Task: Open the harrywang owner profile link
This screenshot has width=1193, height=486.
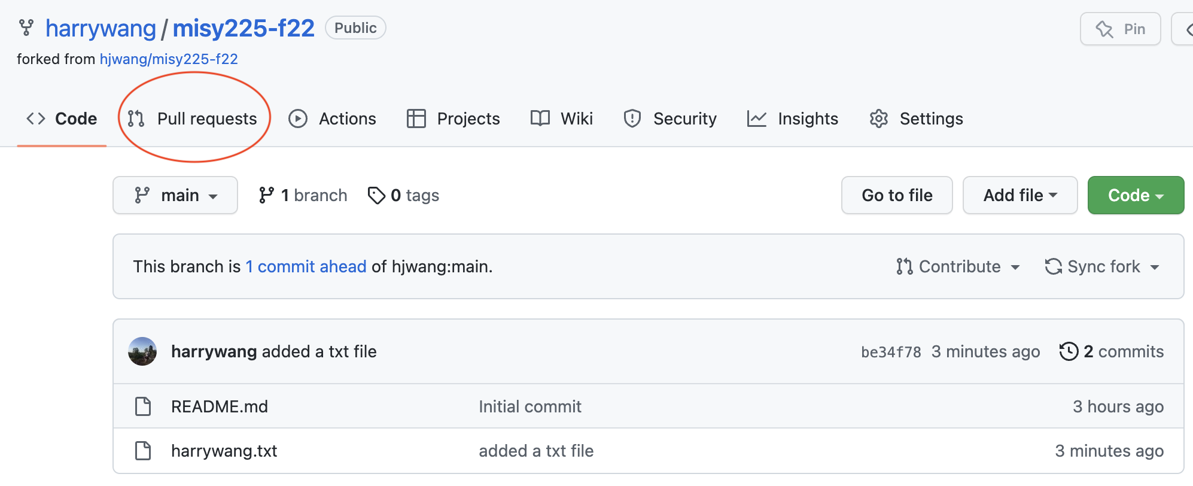Action: (101, 28)
